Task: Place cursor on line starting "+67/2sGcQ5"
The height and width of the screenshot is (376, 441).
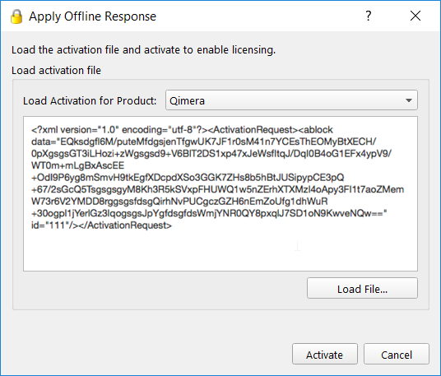Action: coord(217,189)
